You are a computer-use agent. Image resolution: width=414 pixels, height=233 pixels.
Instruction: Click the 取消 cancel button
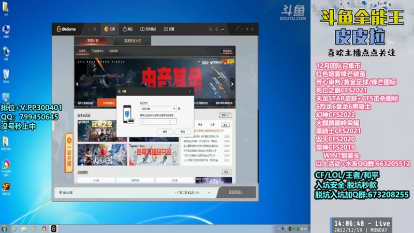coord(183,132)
